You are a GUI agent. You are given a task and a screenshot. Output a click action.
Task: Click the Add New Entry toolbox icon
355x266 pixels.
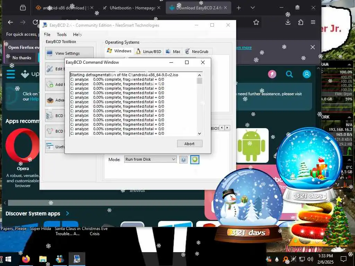pyautogui.click(x=50, y=85)
